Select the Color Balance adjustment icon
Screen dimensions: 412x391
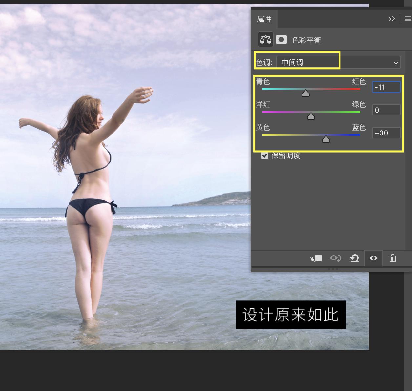265,39
